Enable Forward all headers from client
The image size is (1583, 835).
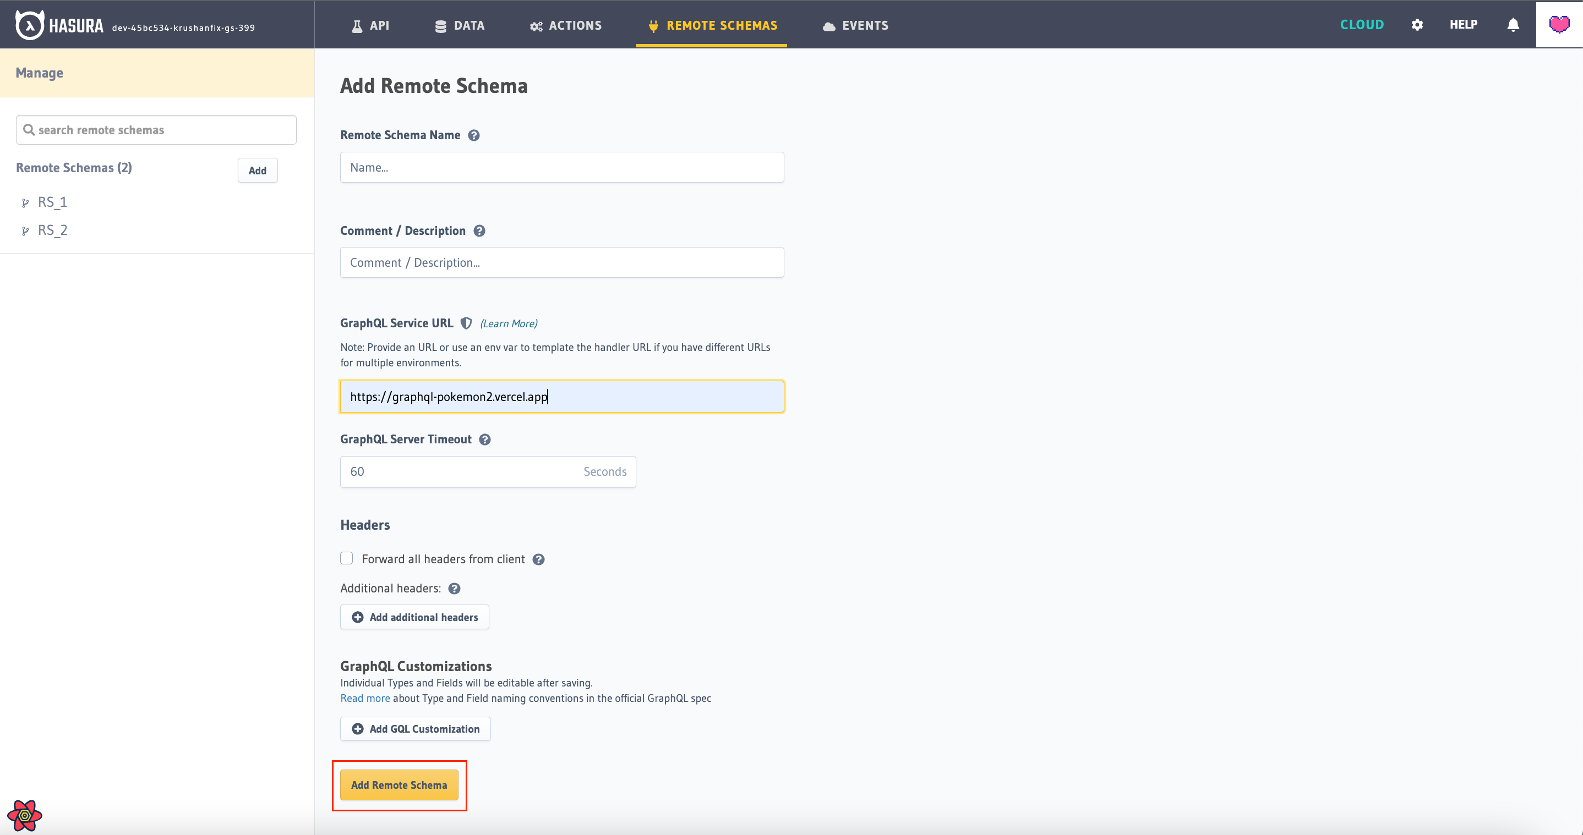click(347, 558)
